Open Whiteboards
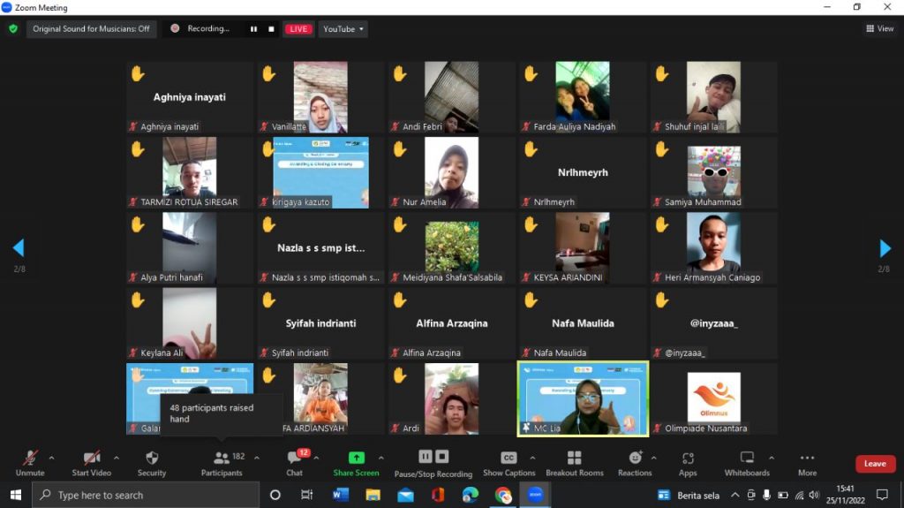The image size is (904, 508). pyautogui.click(x=747, y=458)
